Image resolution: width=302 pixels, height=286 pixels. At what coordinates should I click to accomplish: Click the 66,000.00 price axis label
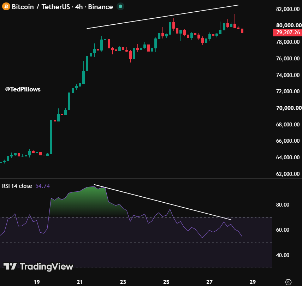(x=288, y=141)
